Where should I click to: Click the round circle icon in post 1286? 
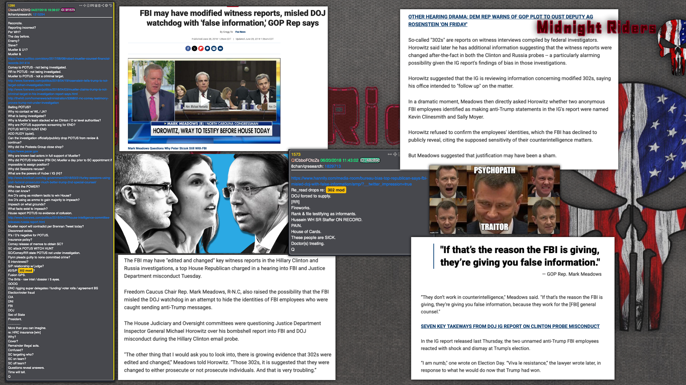click(106, 5)
